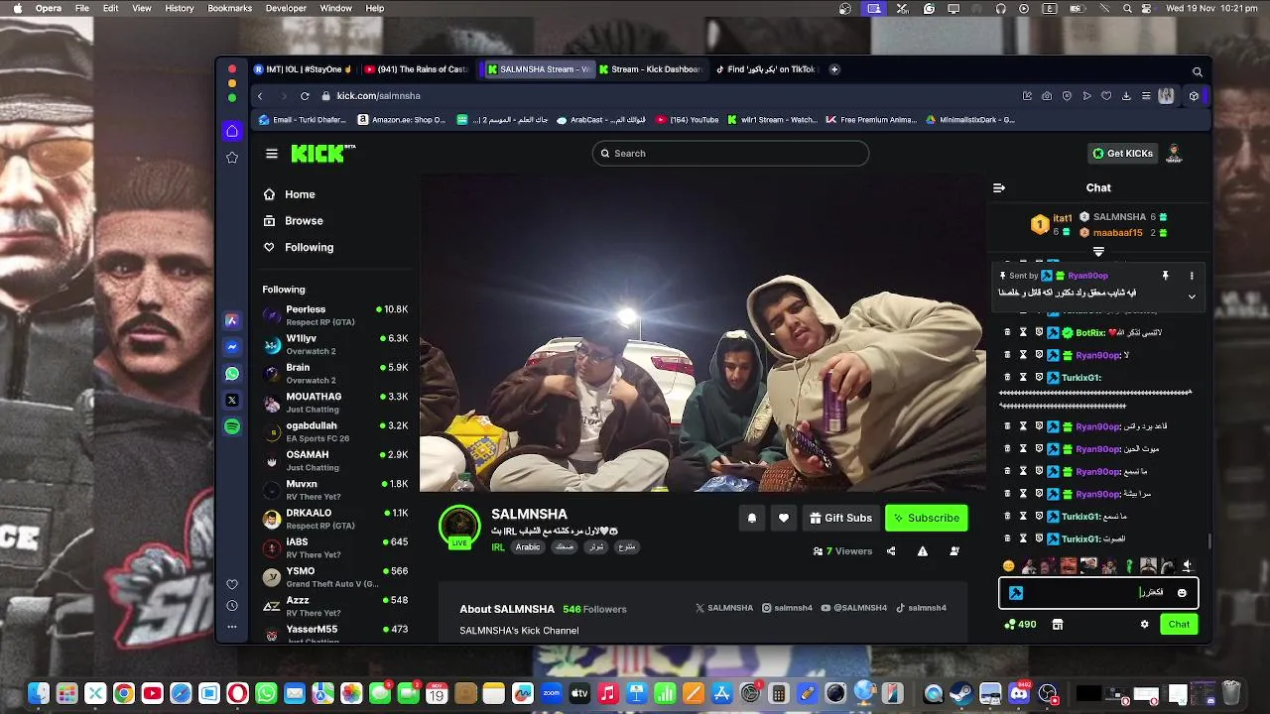
Task: Open the ArabCast bookmark
Action: (601, 120)
